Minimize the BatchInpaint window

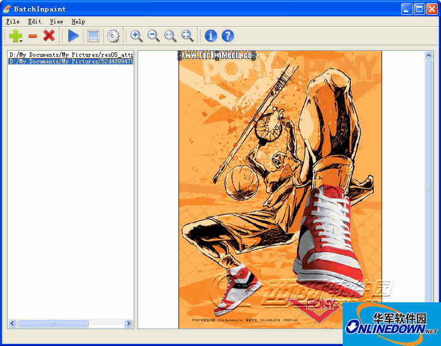407,9
